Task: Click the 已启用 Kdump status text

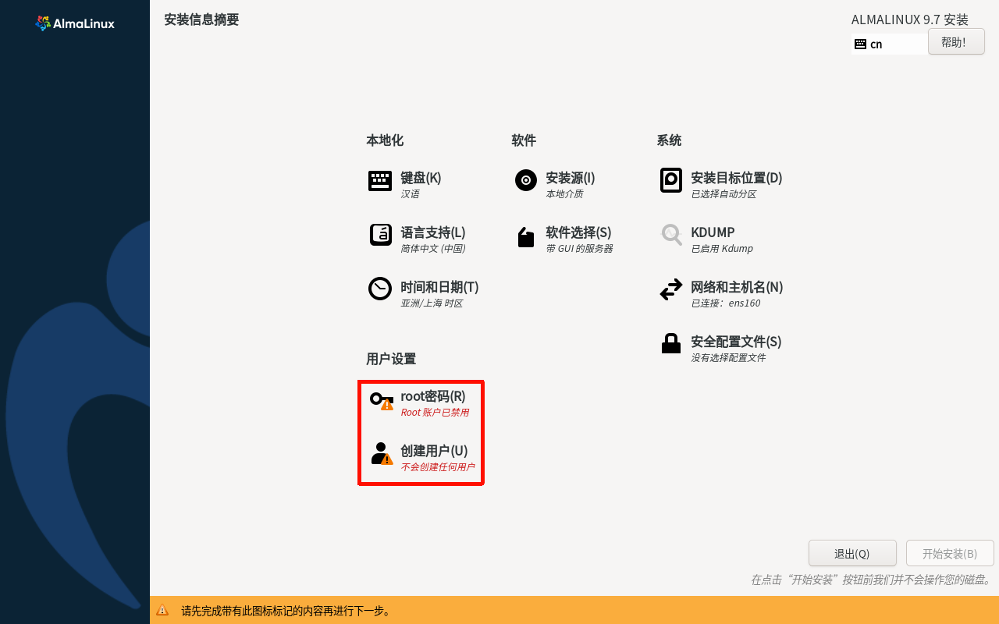Action: (722, 249)
